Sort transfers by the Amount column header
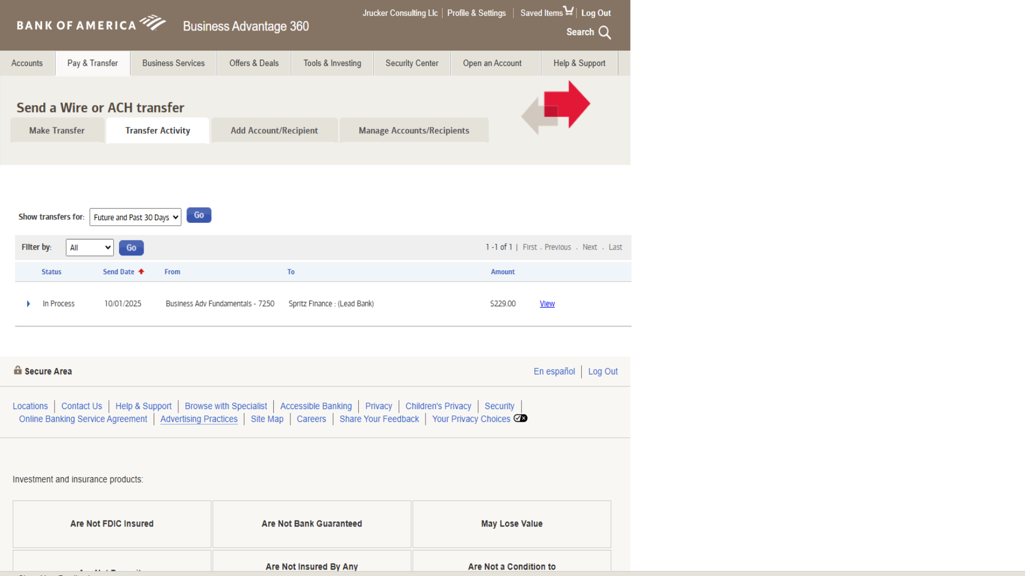Viewport: 1025px width, 576px height. pos(502,272)
